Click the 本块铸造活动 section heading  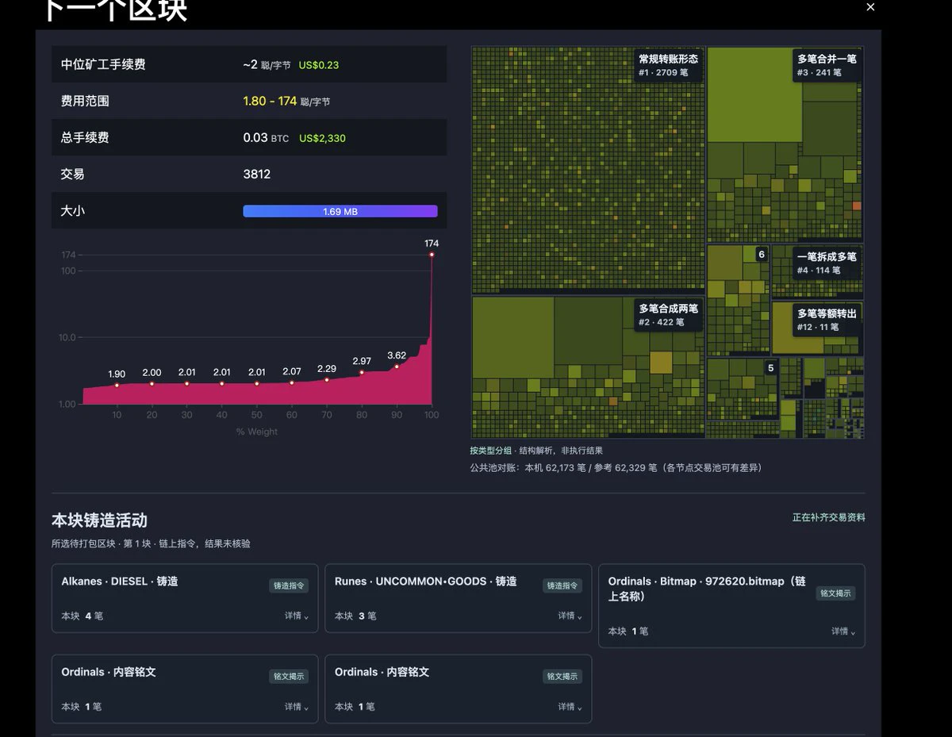coord(99,520)
